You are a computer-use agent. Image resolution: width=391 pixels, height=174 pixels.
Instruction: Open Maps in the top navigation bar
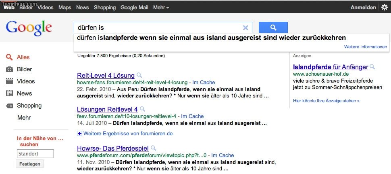pyautogui.click(x=64, y=7)
